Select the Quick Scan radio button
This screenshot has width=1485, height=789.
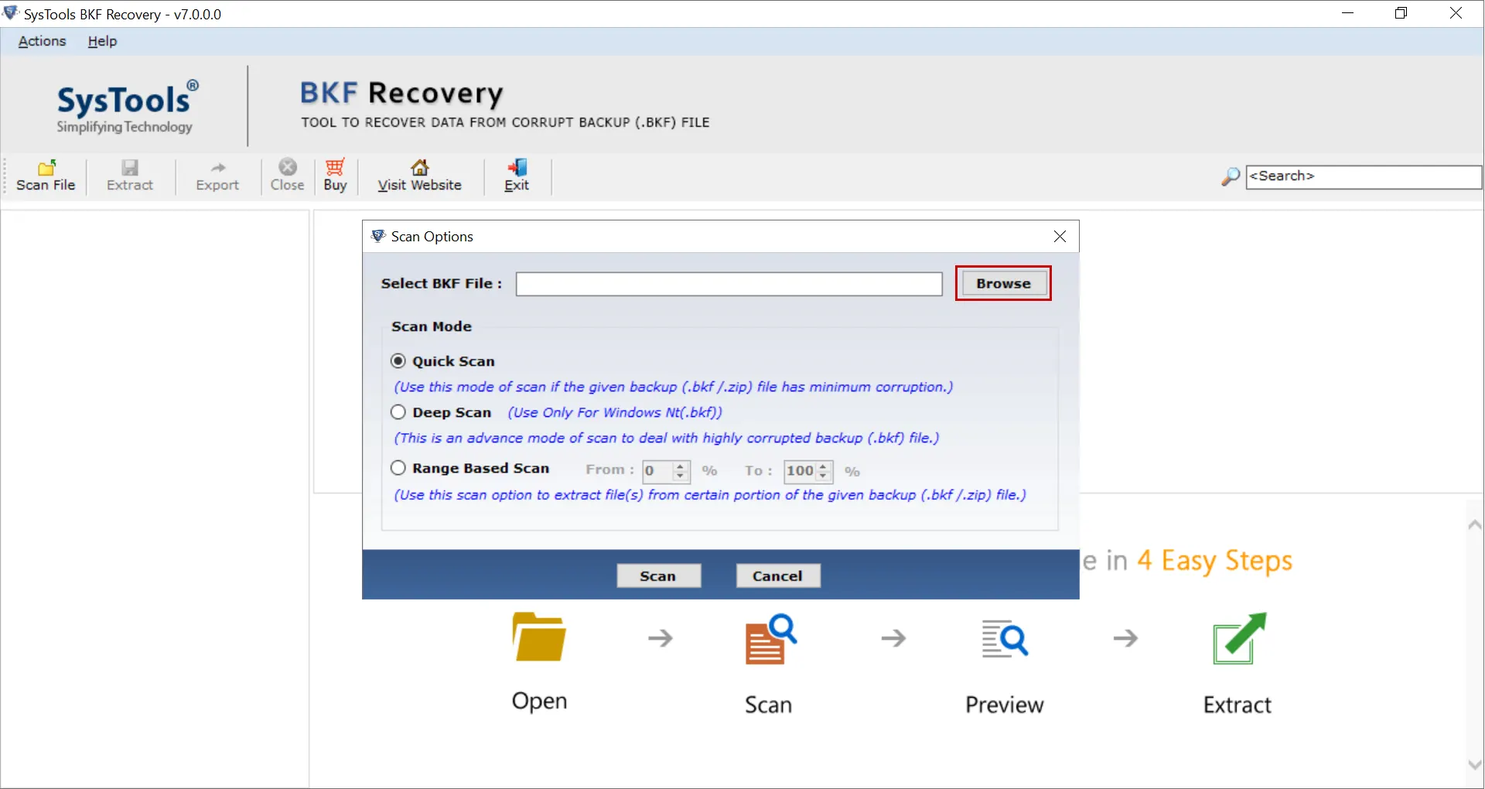pyautogui.click(x=398, y=361)
